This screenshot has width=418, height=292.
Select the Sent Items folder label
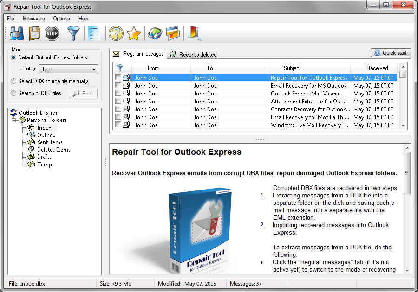[x=50, y=142]
